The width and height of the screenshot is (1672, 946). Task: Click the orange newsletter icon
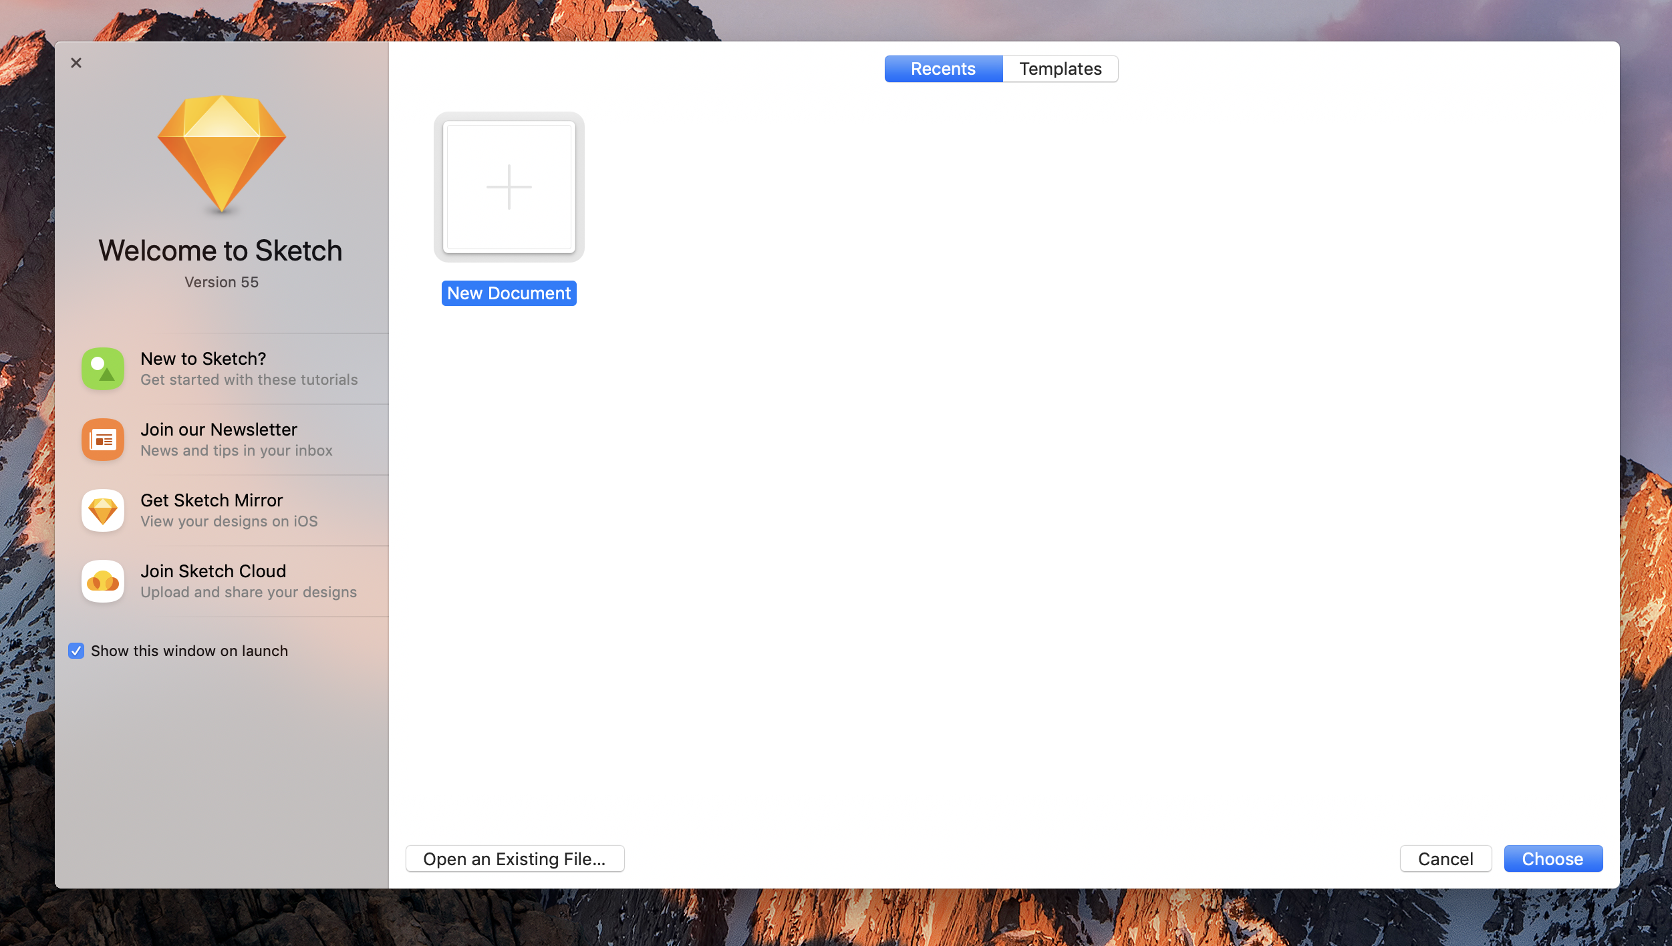pyautogui.click(x=103, y=440)
